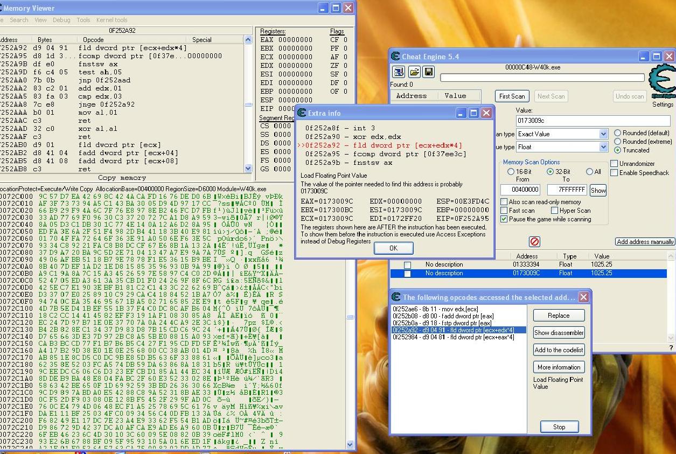Open the Debug menu in Memory Viewer
Screen dimensions: 676x454
pyautogui.click(x=61, y=20)
